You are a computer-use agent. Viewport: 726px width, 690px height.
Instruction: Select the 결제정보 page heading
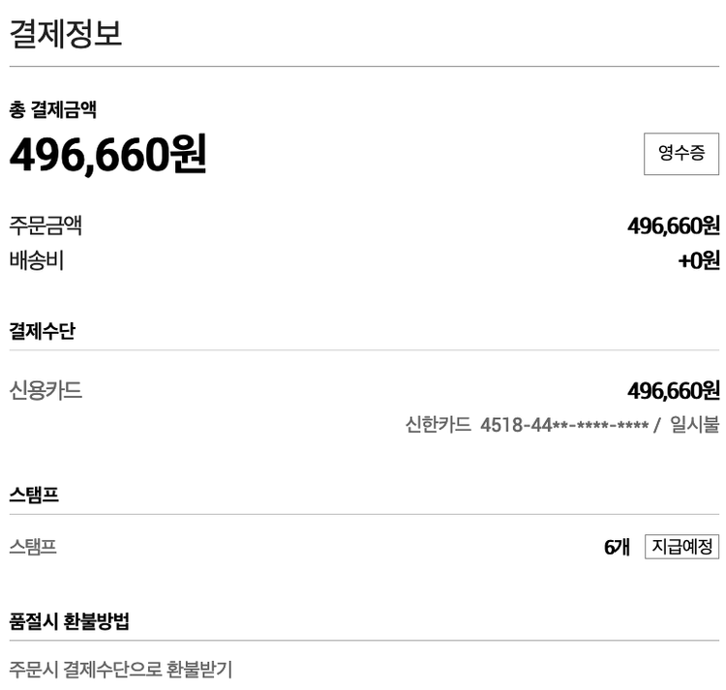66,34
